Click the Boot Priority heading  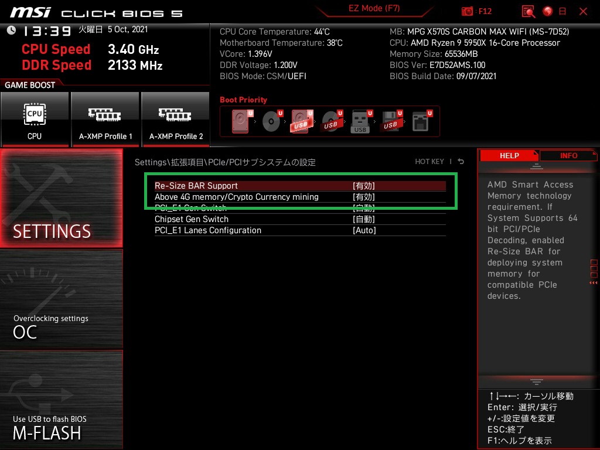coord(243,100)
